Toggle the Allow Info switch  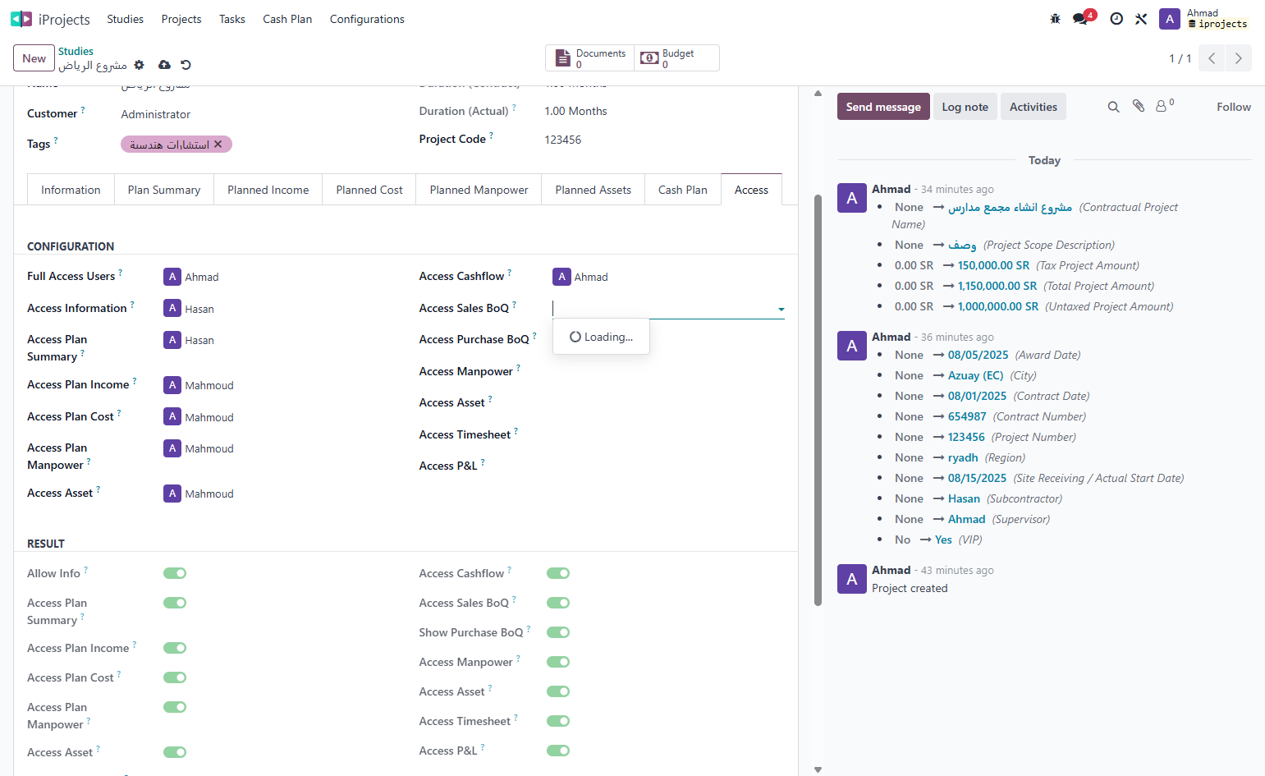point(175,573)
